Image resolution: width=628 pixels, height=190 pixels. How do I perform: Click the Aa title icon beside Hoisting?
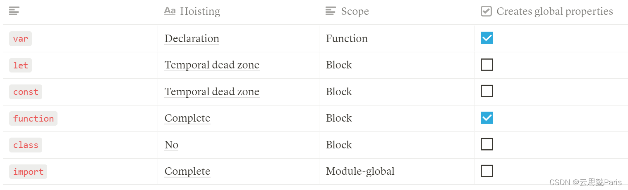coord(170,11)
